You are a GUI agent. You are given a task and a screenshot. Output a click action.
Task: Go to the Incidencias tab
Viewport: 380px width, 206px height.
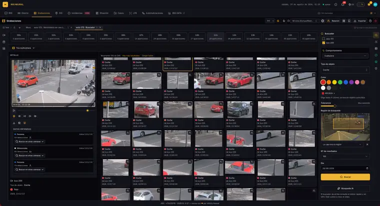(x=78, y=13)
